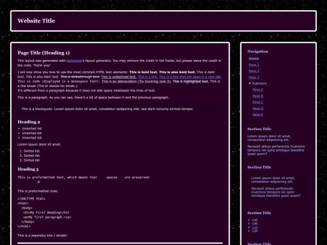327x245 pixels.
Task: Click the monospace 'This is code' text
Action: [59, 81]
